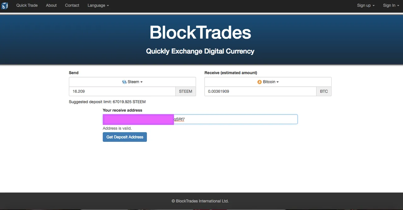Click the BTC unit label
This screenshot has height=210, width=403.
[x=324, y=91]
